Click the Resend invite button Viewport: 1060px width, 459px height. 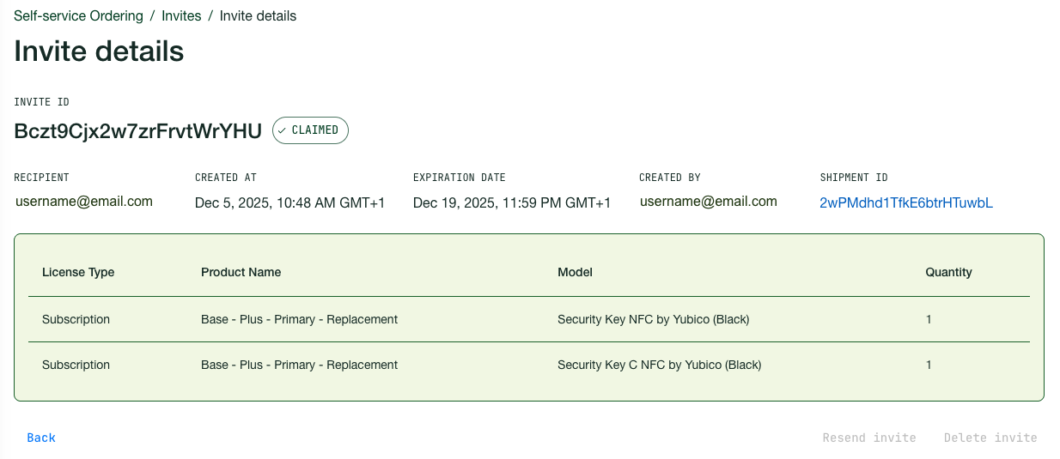(x=868, y=438)
